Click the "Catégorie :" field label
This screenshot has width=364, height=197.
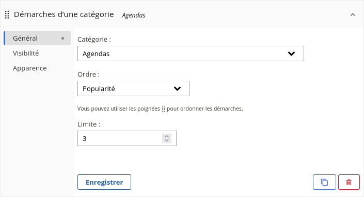coord(94,40)
